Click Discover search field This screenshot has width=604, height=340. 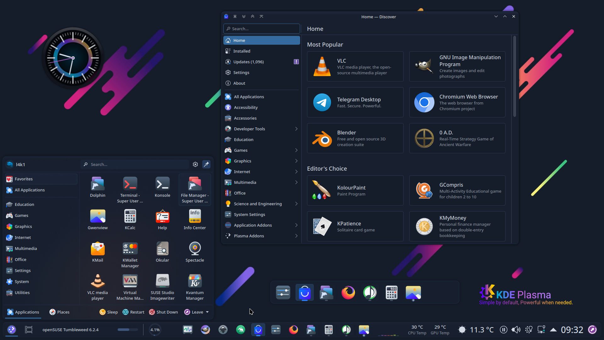click(262, 29)
